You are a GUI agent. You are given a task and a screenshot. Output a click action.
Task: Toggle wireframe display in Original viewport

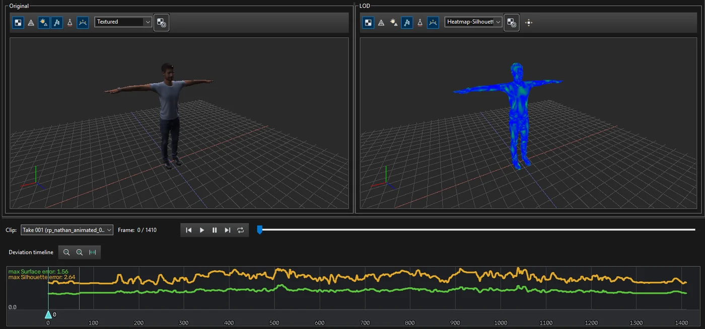click(x=31, y=23)
